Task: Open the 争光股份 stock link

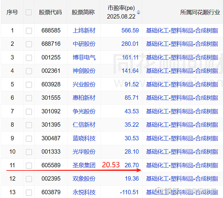Action: click(84, 111)
